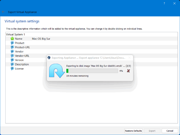Select the Description row label
Viewport: 180px width, 135px height.
22,64
